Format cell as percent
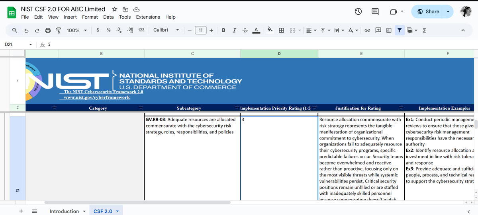 click(108, 30)
